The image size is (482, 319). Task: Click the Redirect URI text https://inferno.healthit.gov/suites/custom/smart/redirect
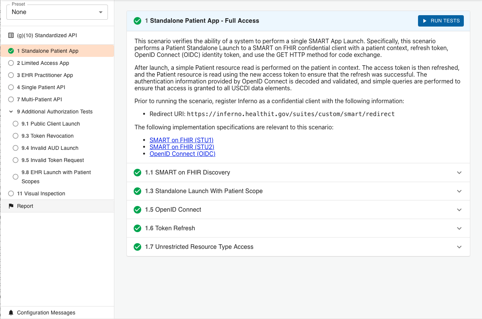click(x=291, y=114)
